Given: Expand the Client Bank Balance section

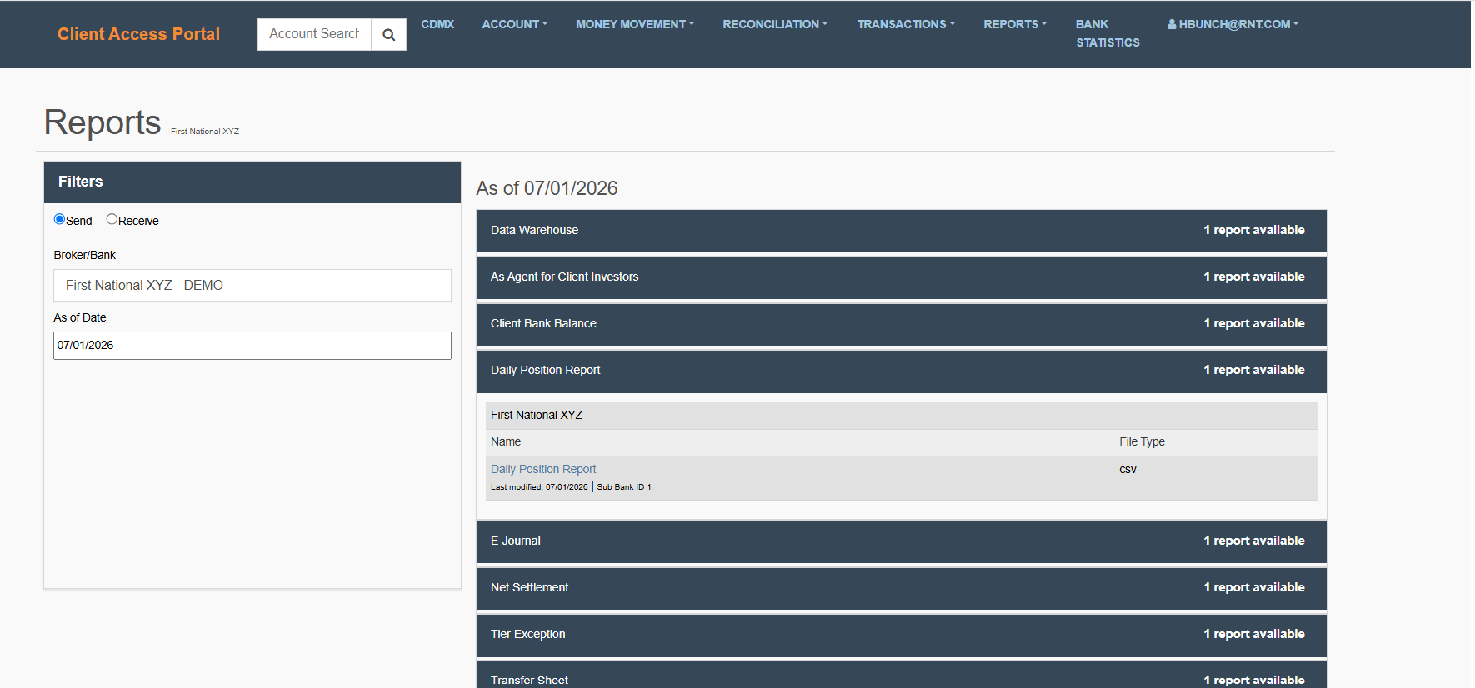Looking at the screenshot, I should click(901, 324).
